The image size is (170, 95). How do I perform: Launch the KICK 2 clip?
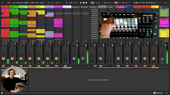coord(2,20)
